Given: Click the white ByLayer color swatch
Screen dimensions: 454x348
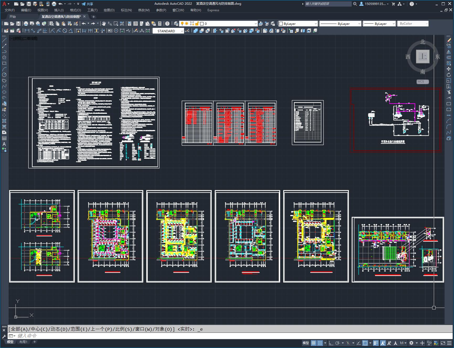Looking at the screenshot, I should [x=281, y=24].
